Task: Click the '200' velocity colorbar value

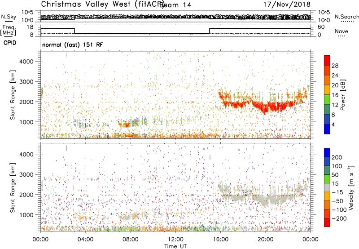Action: pos(337,157)
